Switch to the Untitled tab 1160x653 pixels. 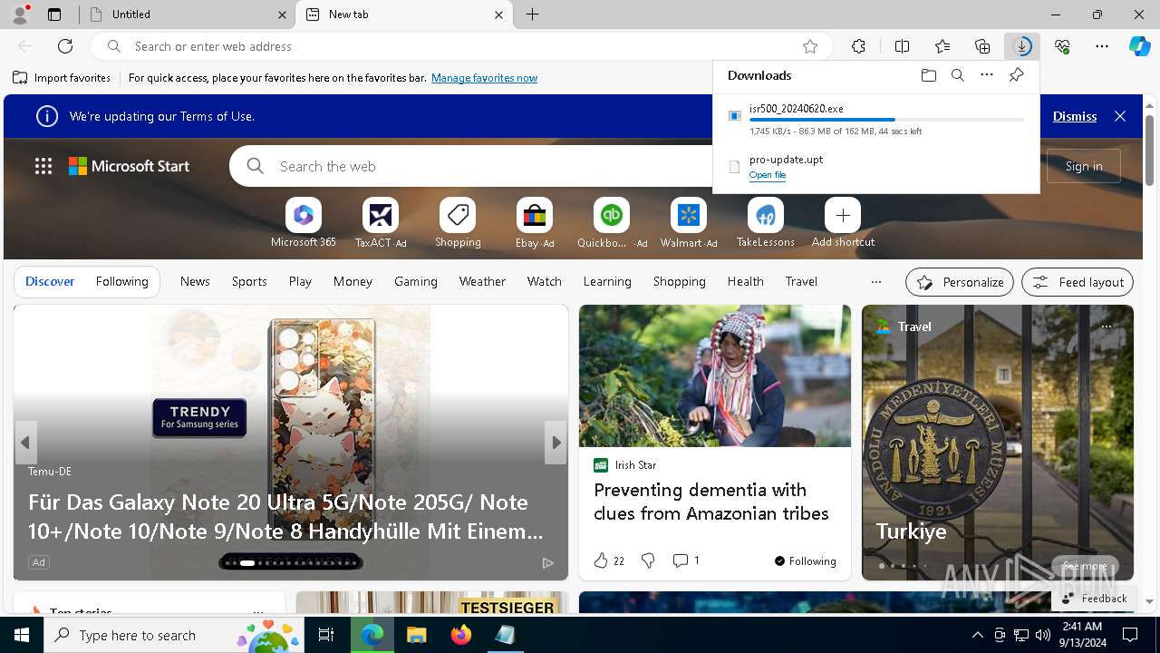click(186, 15)
